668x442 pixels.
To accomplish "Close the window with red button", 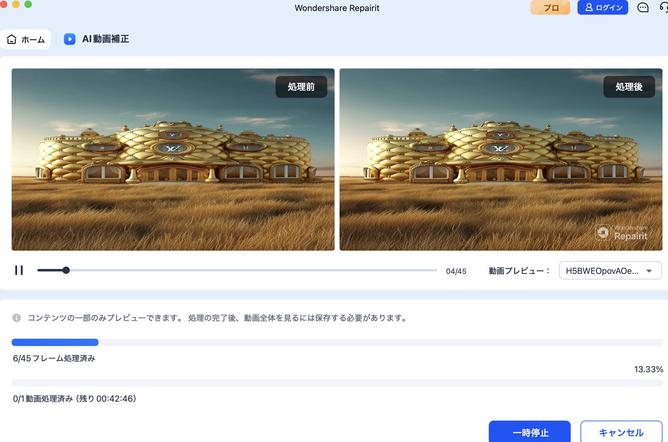I will click(x=4, y=4).
